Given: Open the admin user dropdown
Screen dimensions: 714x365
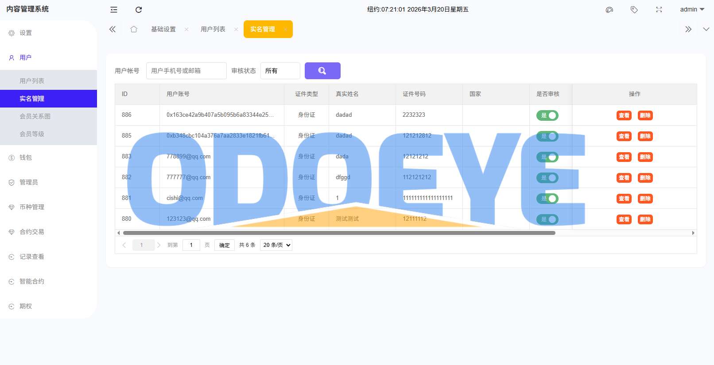Looking at the screenshot, I should point(692,10).
